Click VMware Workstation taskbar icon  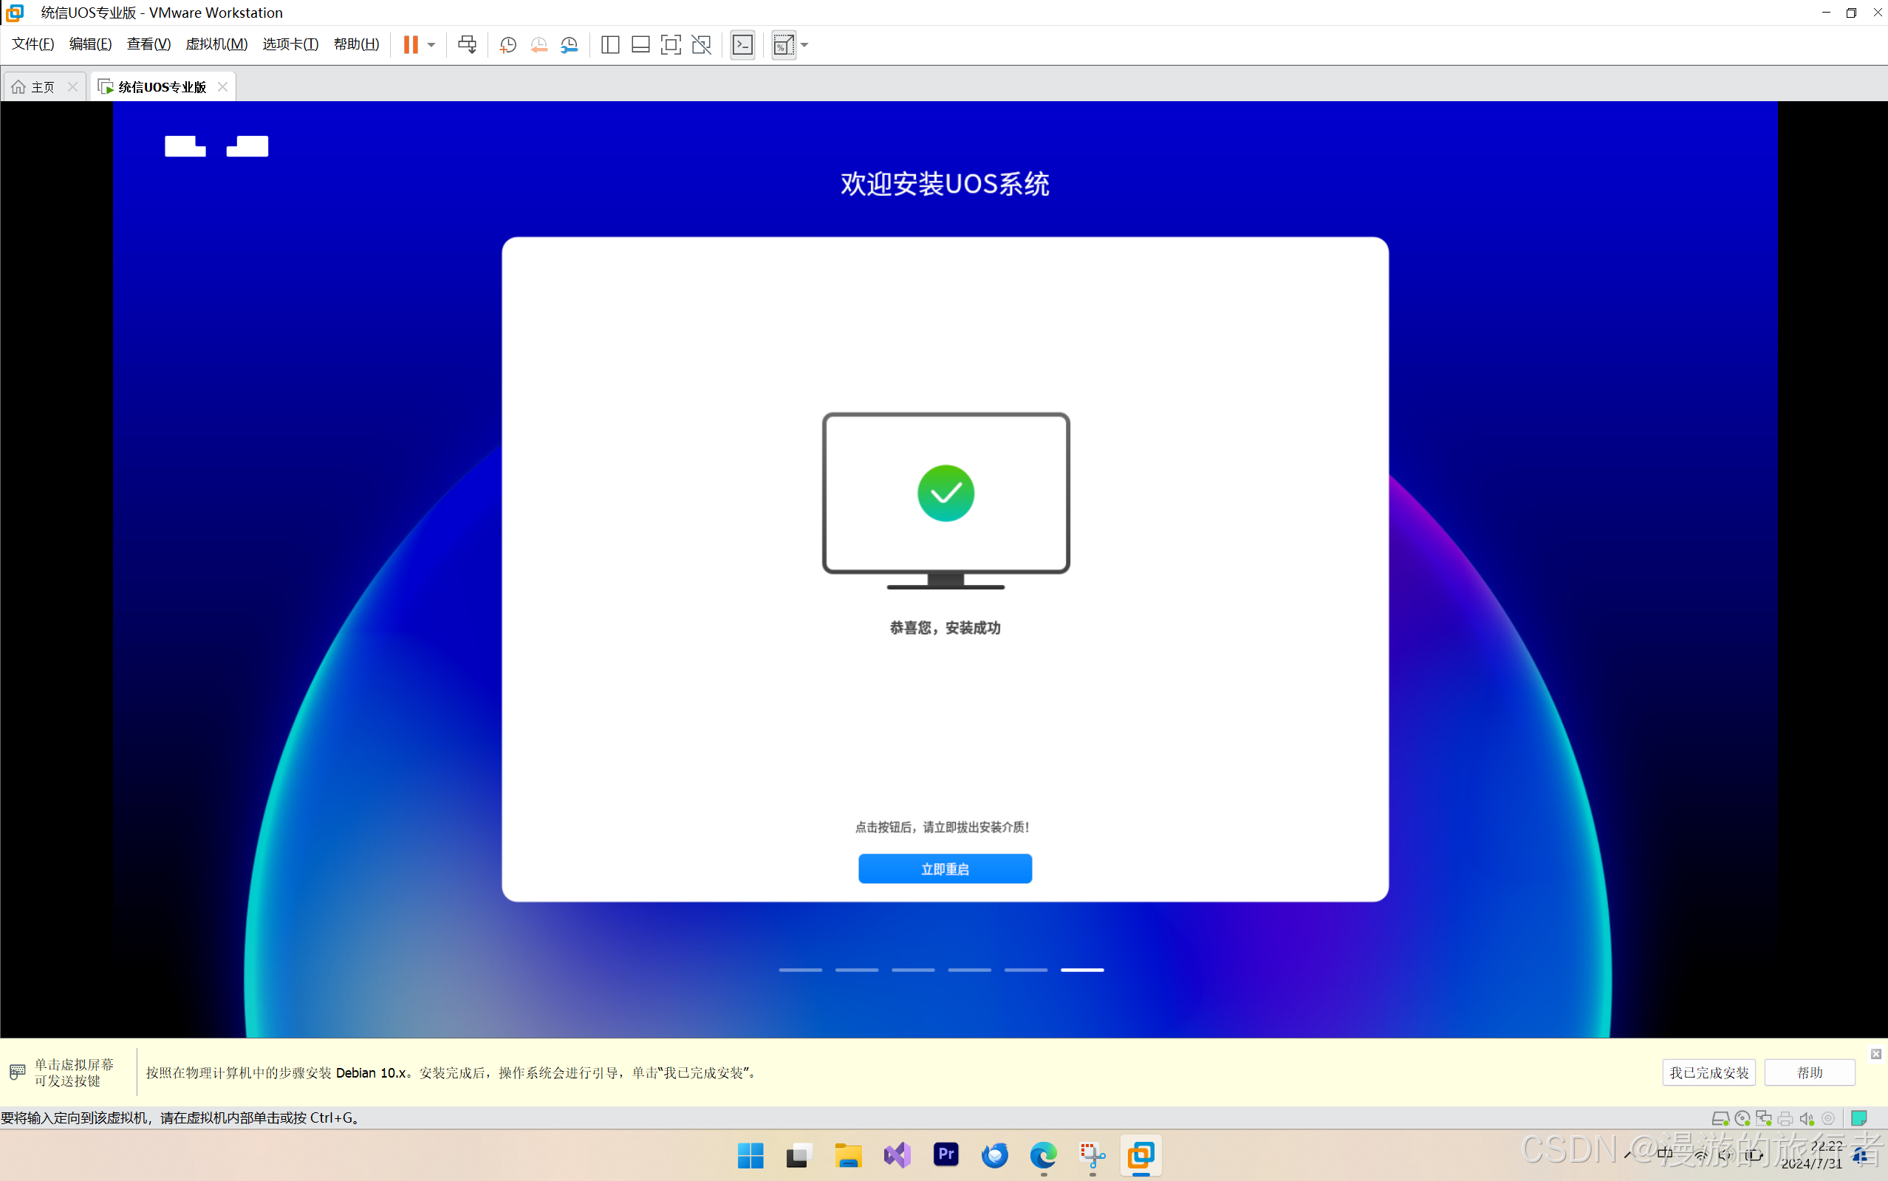coord(1141,1155)
